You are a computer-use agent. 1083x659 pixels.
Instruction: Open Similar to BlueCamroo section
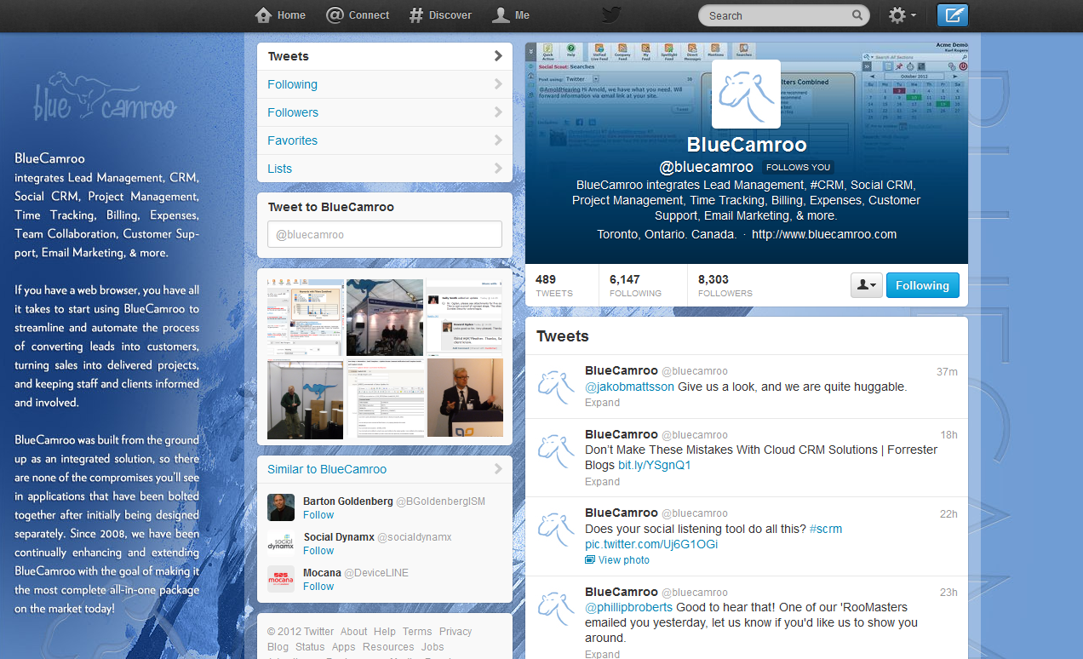pyautogui.click(x=327, y=469)
